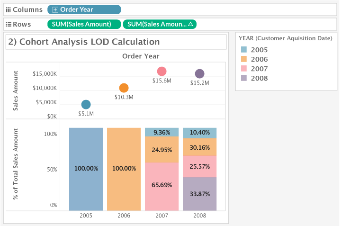The width and height of the screenshot is (341, 226).
Task: Select the Order Year pill in Columns
Action: pos(84,9)
